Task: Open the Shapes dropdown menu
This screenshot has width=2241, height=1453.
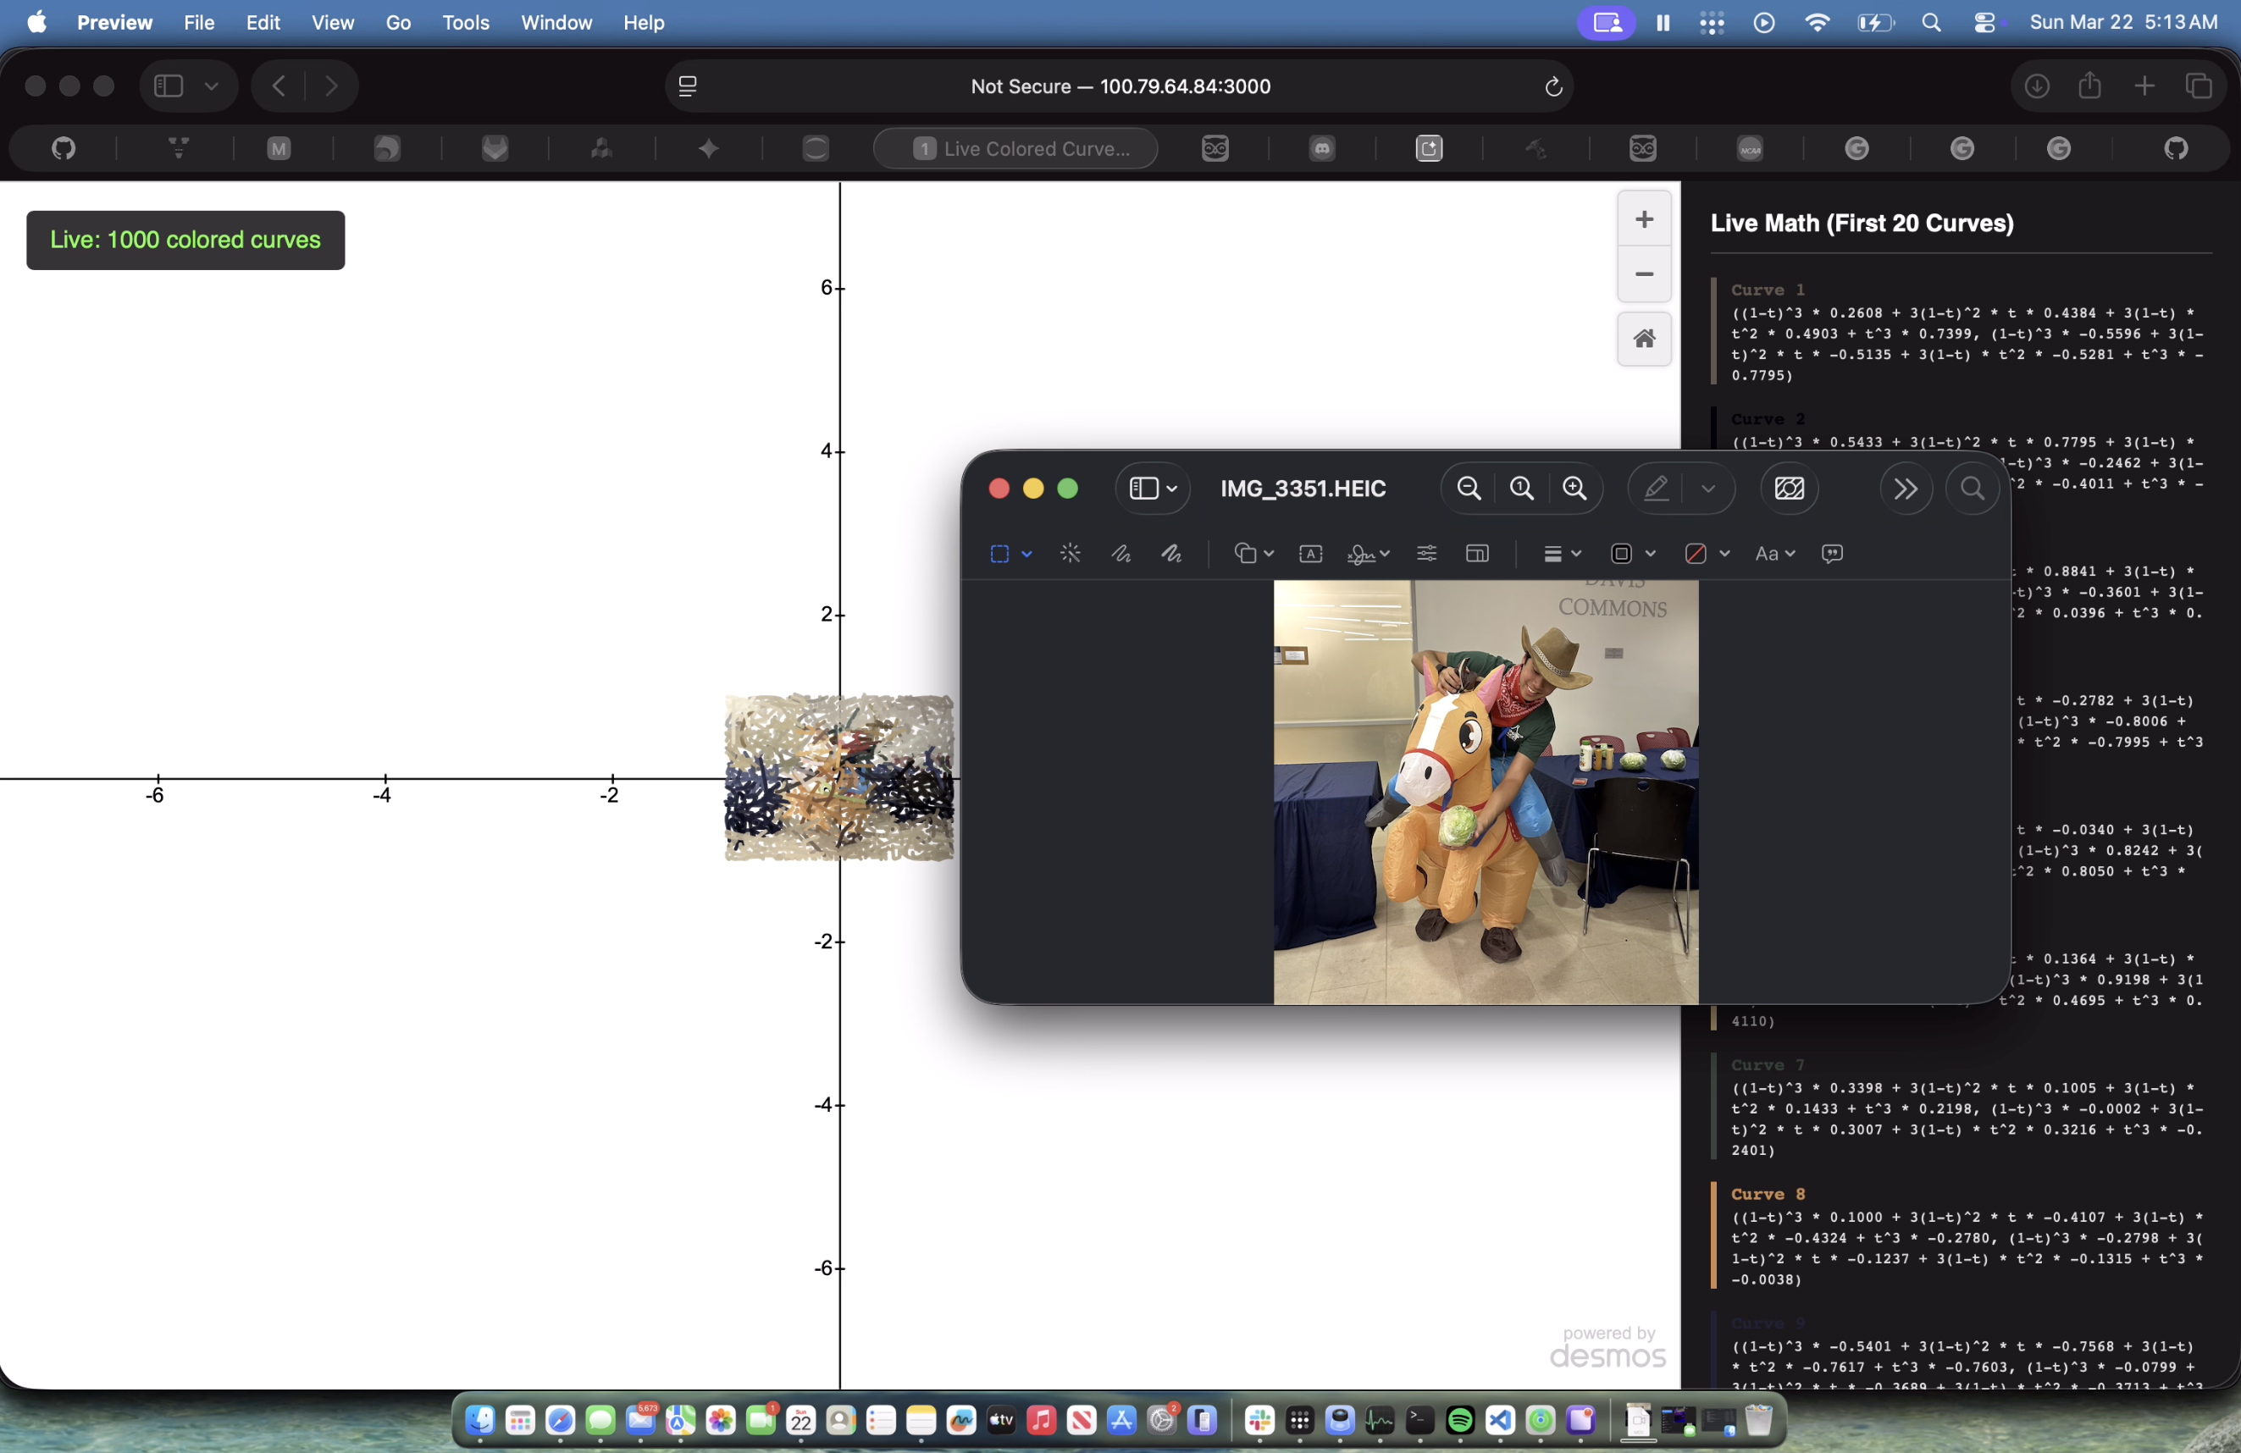Action: 1253,554
